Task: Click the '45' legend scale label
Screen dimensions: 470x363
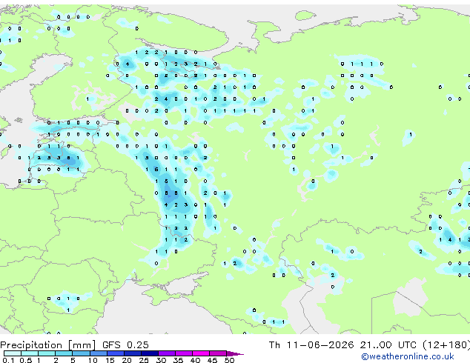Action: pos(212,360)
